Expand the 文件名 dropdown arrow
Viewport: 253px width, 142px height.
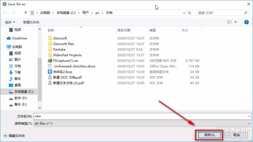pyautogui.click(x=249, y=116)
